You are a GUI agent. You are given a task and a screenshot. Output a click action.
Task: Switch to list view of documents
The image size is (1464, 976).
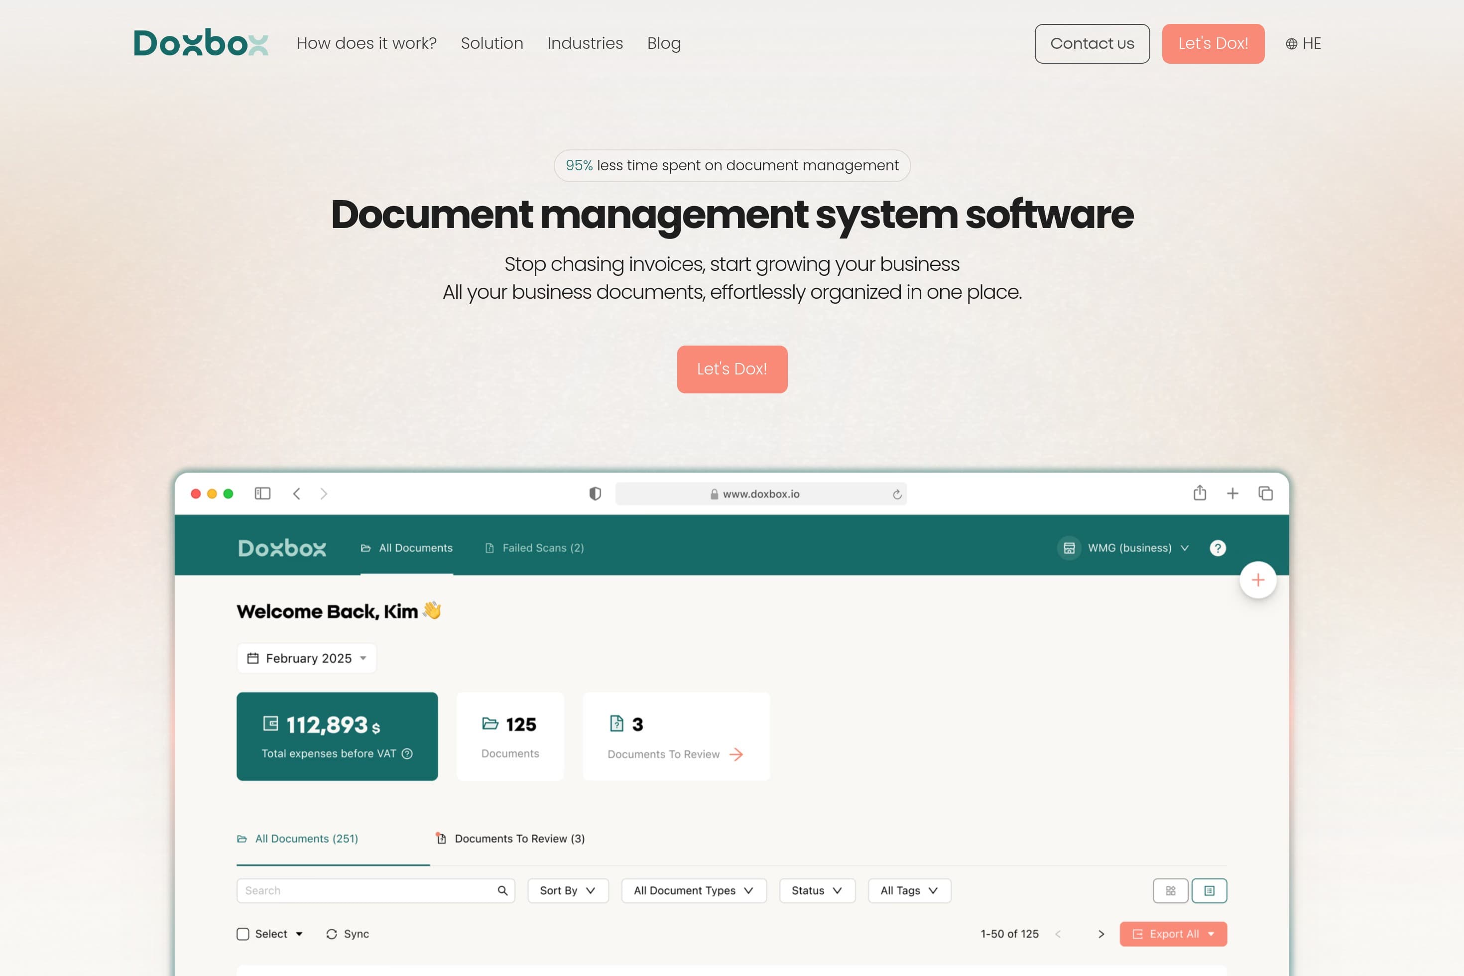point(1210,890)
